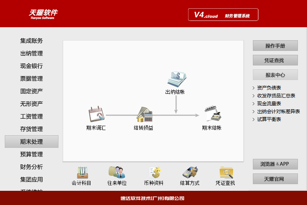Click the 结算方式 text label
The height and width of the screenshot is (205, 307).
click(x=190, y=183)
